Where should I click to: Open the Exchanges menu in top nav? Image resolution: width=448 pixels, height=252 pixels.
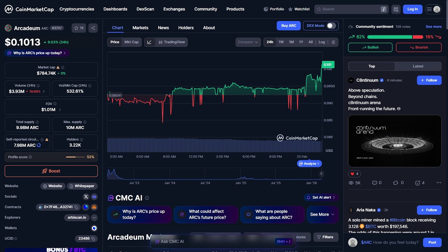(x=174, y=9)
